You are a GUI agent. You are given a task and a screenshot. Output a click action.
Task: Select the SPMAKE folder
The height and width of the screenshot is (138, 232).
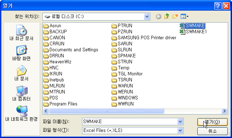(x=123, y=56)
